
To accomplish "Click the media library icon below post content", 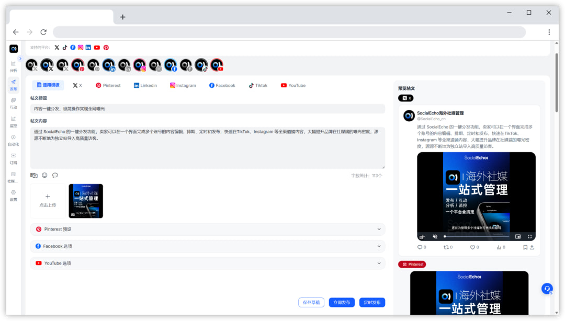I will (x=34, y=176).
